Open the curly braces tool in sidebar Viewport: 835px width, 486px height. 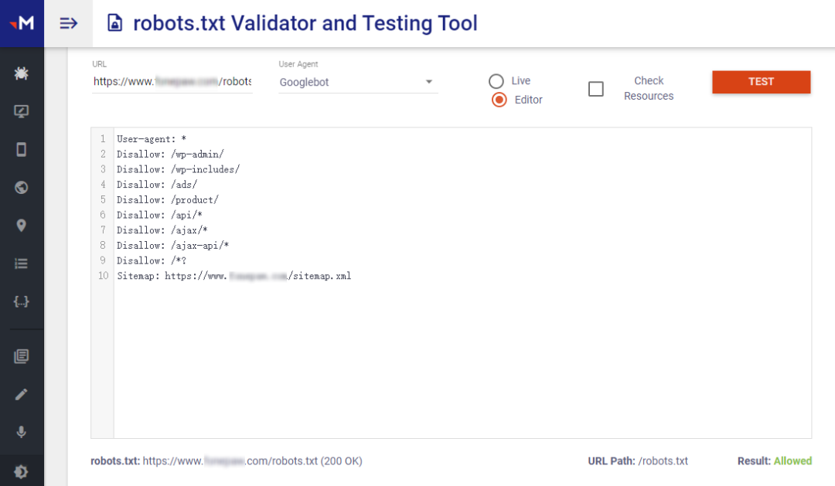pyautogui.click(x=22, y=302)
